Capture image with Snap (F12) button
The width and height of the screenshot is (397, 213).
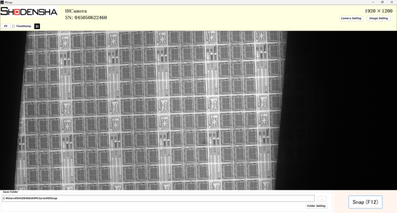click(x=365, y=202)
